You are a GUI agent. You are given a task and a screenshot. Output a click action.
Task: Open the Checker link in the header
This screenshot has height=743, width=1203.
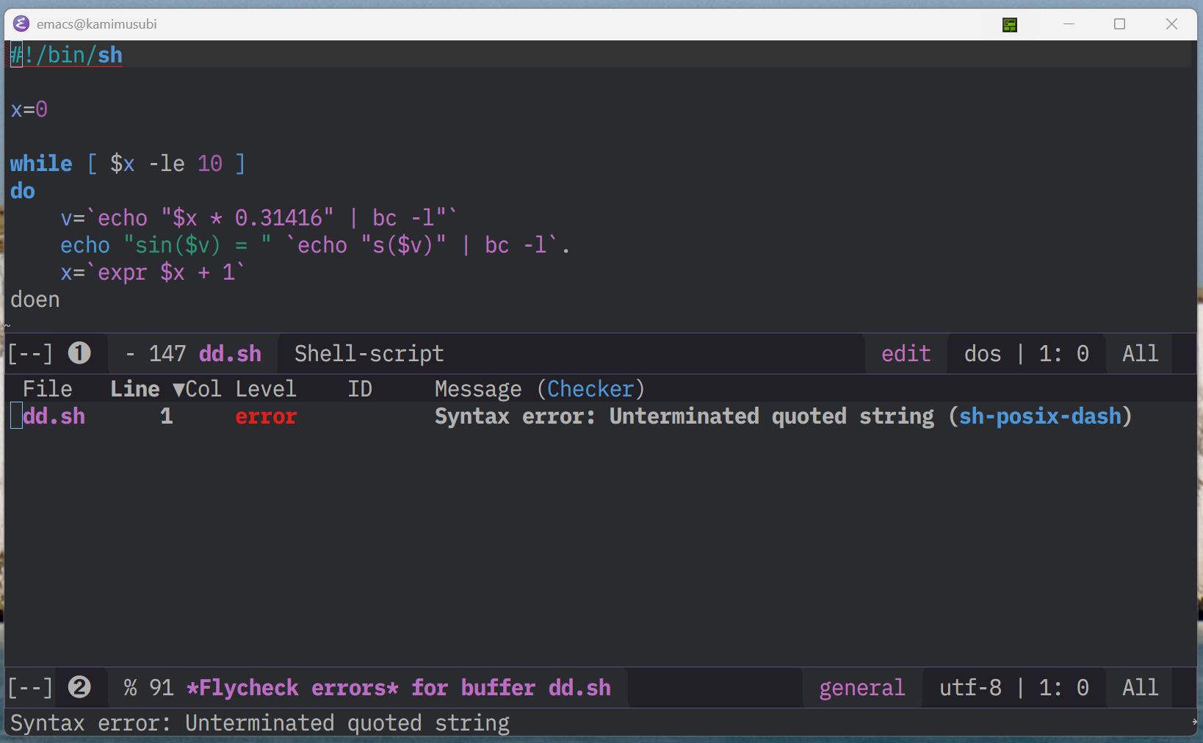point(590,389)
